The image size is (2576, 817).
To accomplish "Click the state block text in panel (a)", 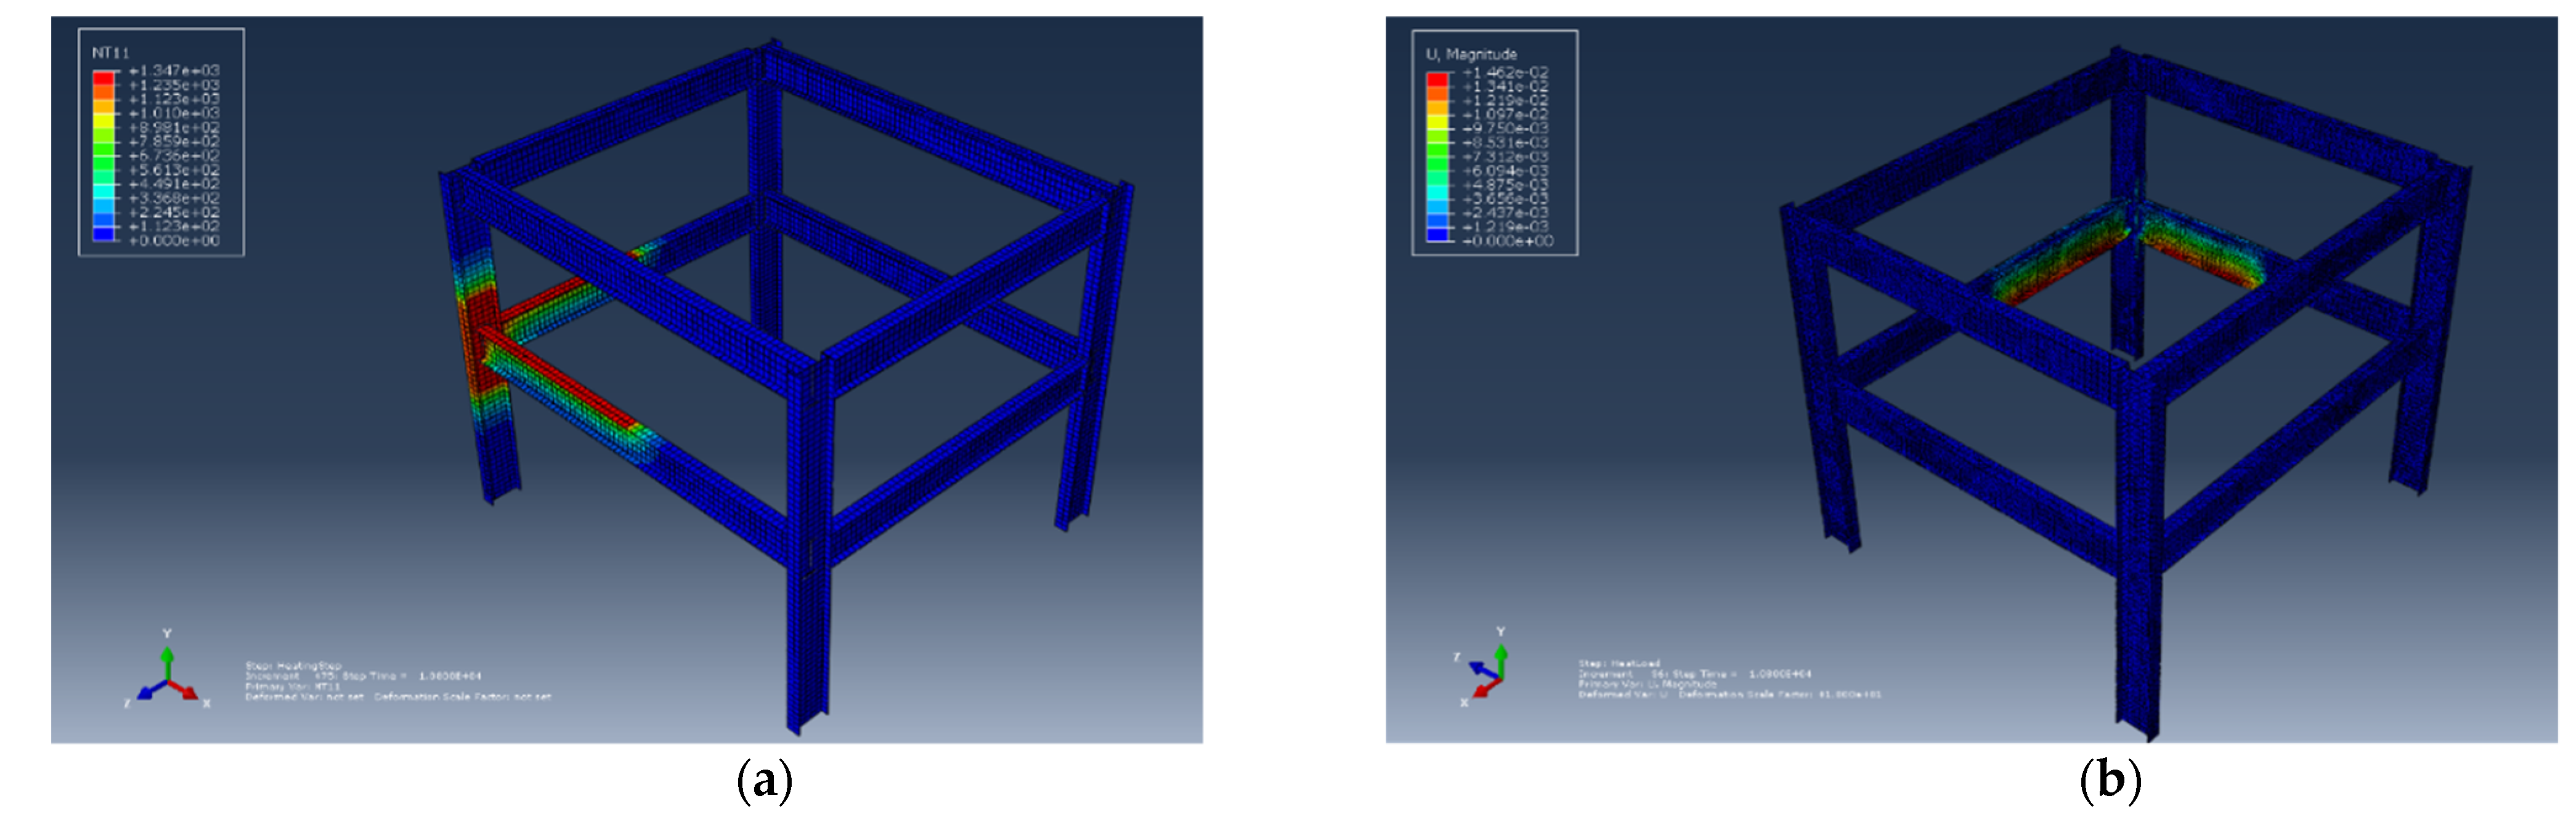I will 397,681.
